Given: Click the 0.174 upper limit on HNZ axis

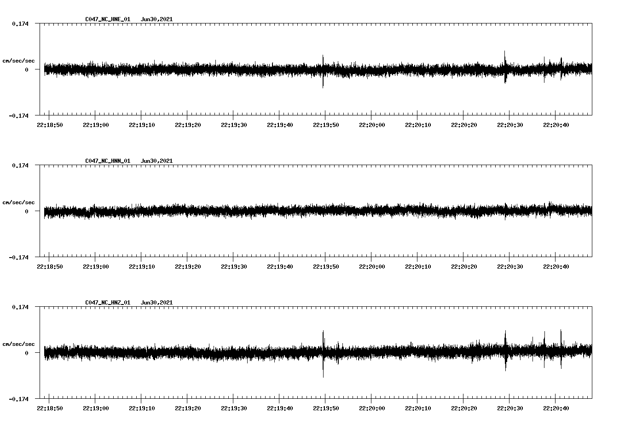Looking at the screenshot, I should click(20, 307).
